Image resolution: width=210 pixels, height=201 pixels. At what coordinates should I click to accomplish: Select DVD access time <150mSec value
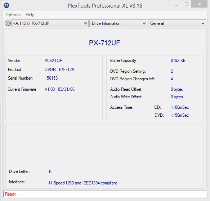tap(180, 115)
